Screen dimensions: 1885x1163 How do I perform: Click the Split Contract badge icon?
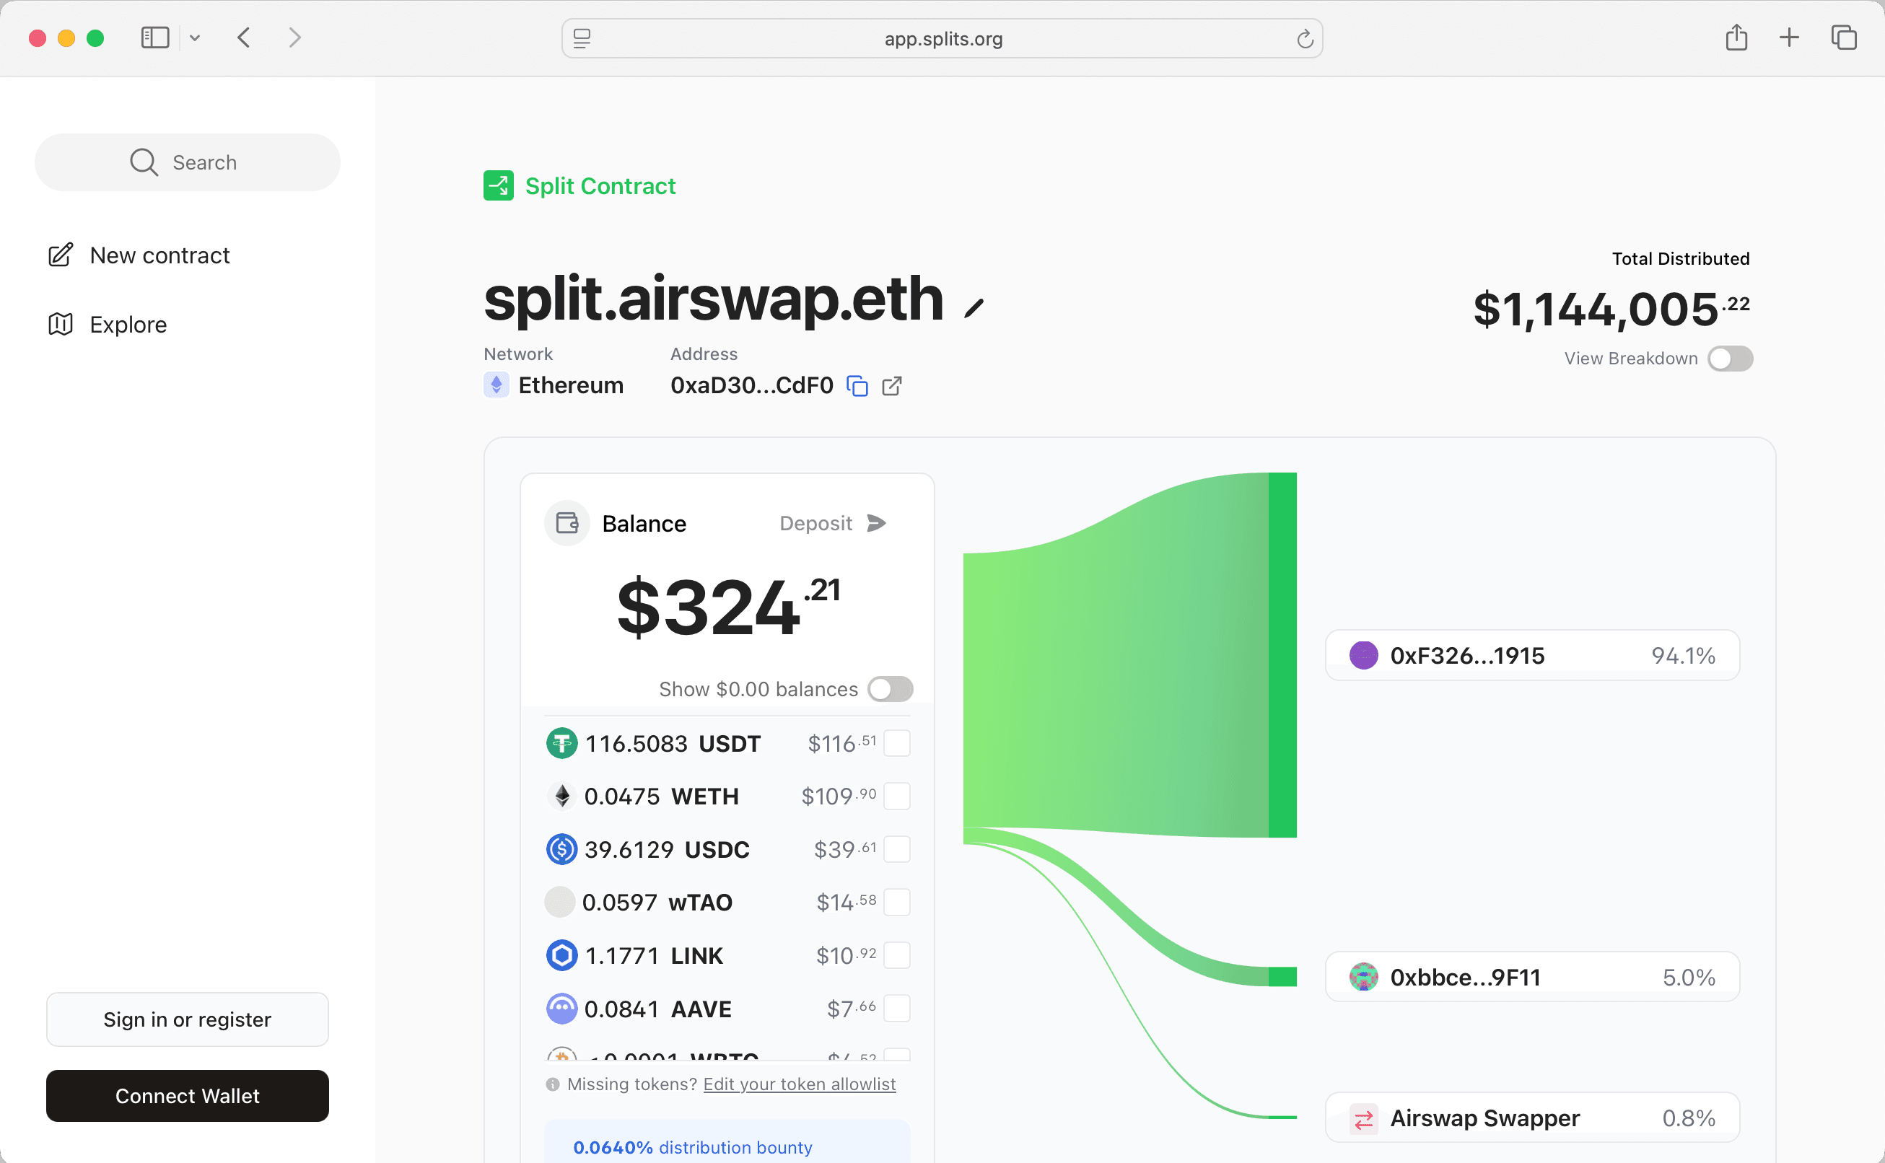coord(498,185)
